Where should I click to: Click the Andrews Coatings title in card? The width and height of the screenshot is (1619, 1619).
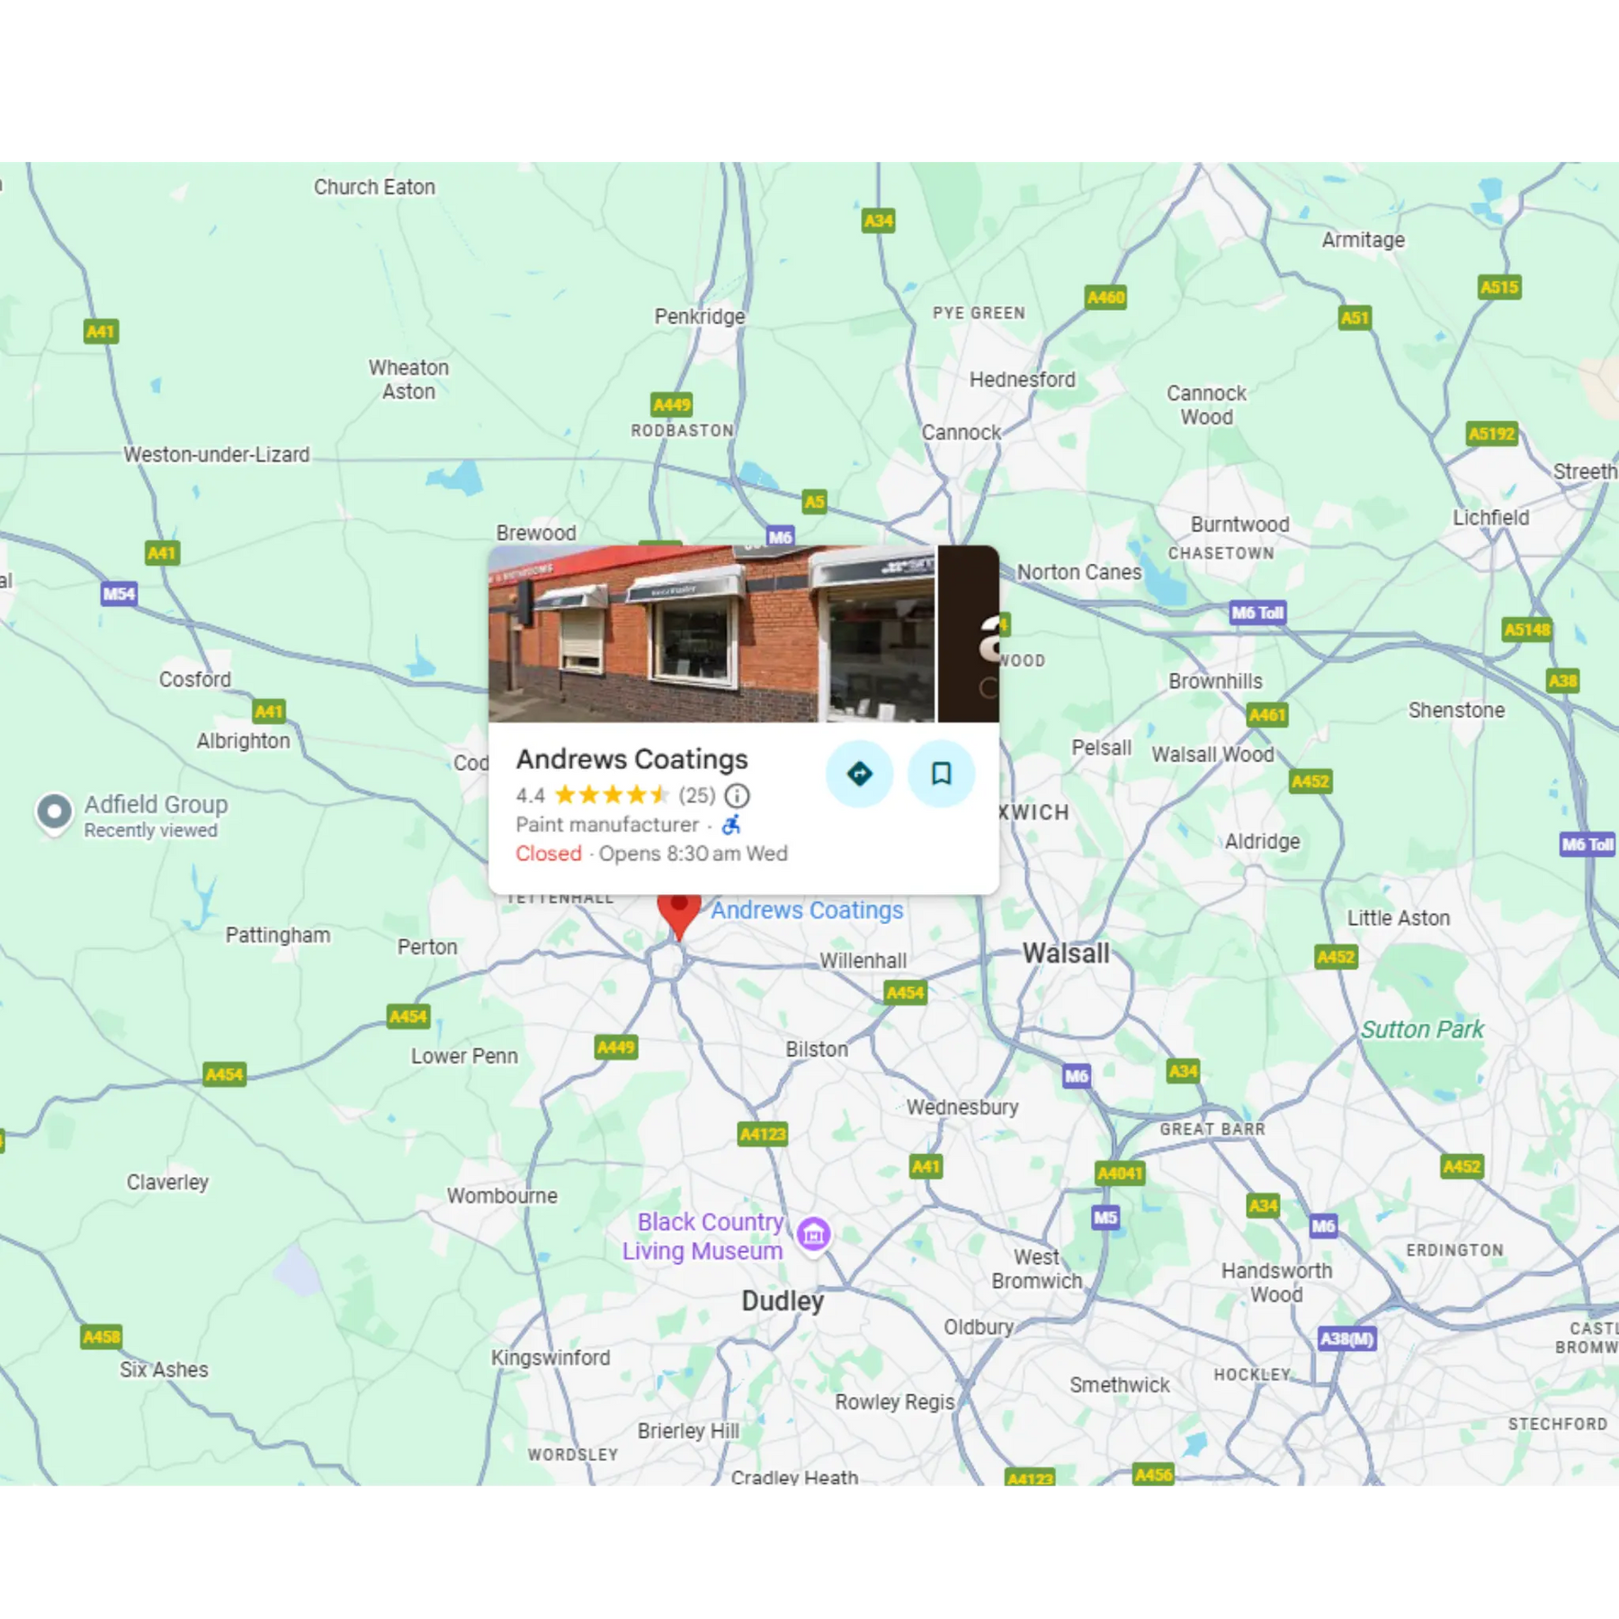pos(631,759)
